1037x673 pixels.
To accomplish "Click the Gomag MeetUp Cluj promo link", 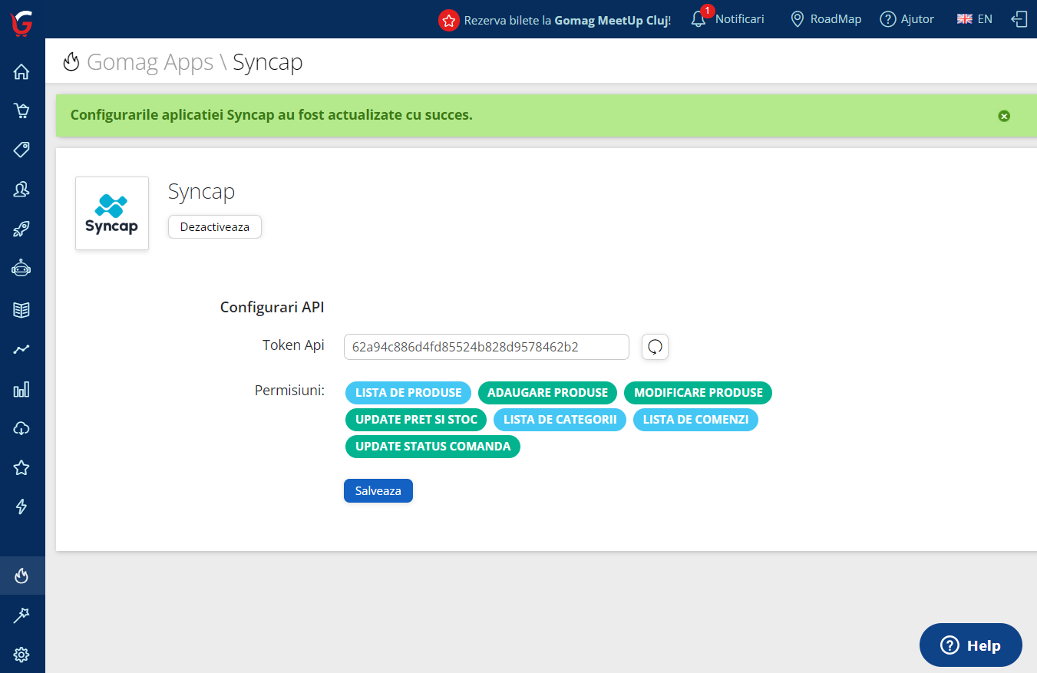I will coord(612,20).
